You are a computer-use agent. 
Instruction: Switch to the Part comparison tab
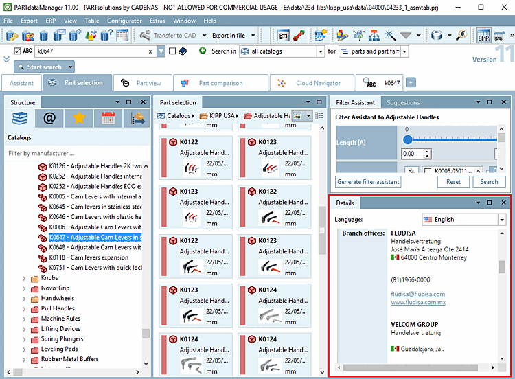(220, 83)
